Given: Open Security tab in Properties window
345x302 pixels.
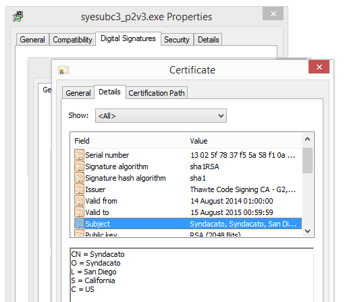Looking at the screenshot, I should 177,40.
